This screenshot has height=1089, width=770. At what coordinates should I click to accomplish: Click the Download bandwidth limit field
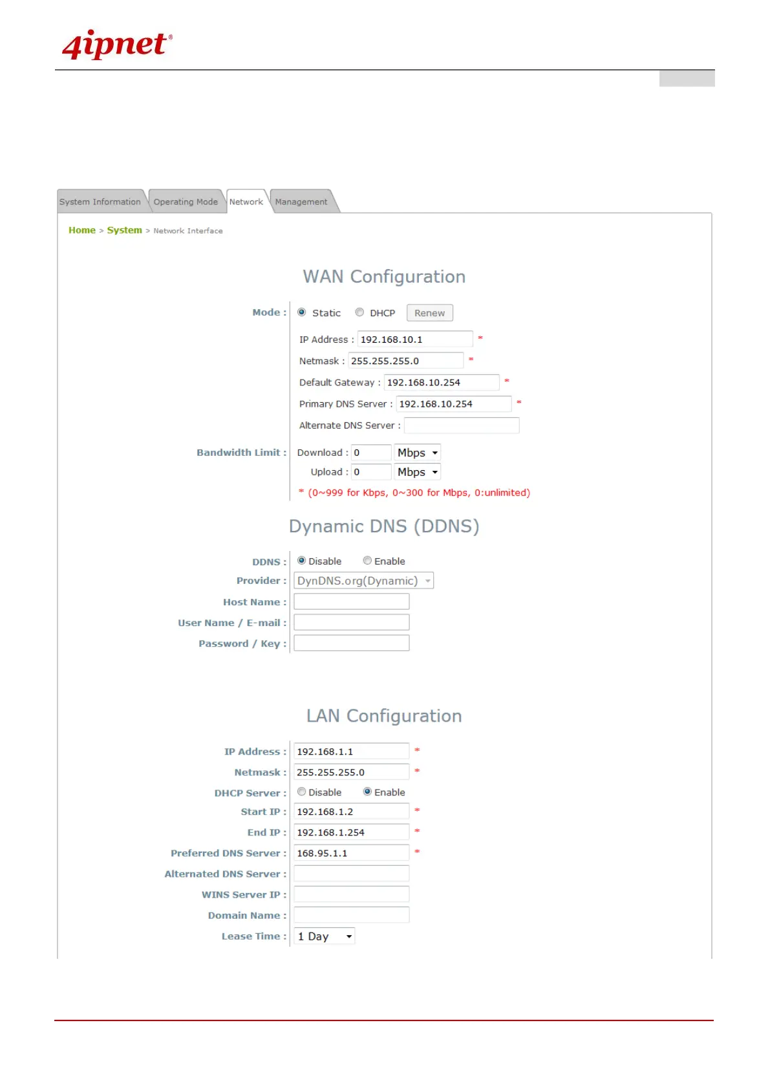point(371,453)
